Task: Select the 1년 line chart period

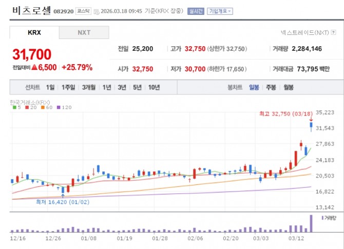Action: click(107, 87)
